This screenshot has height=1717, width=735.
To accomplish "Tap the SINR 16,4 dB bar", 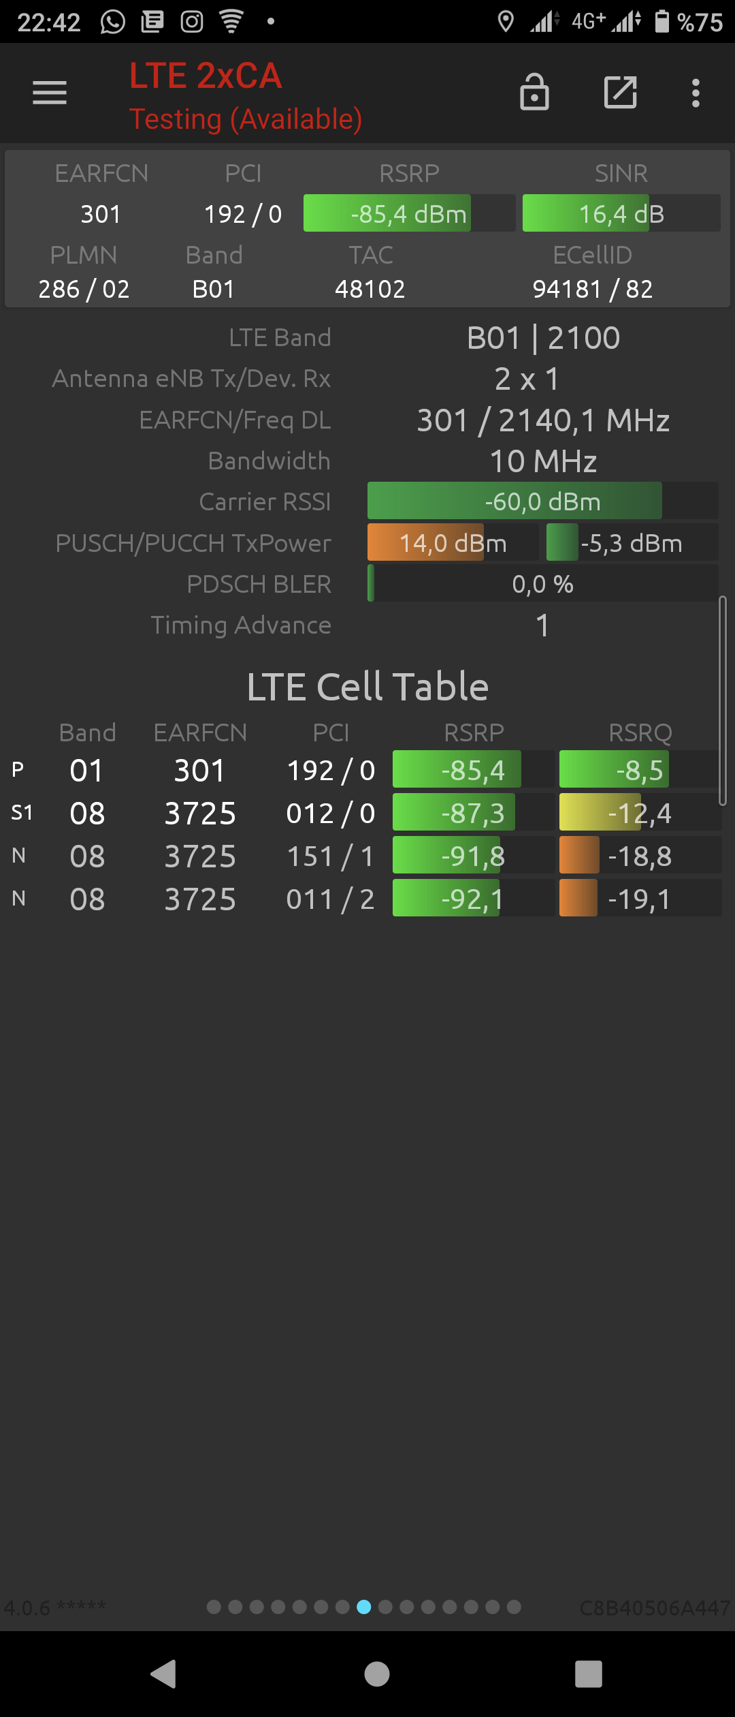I will (x=621, y=213).
